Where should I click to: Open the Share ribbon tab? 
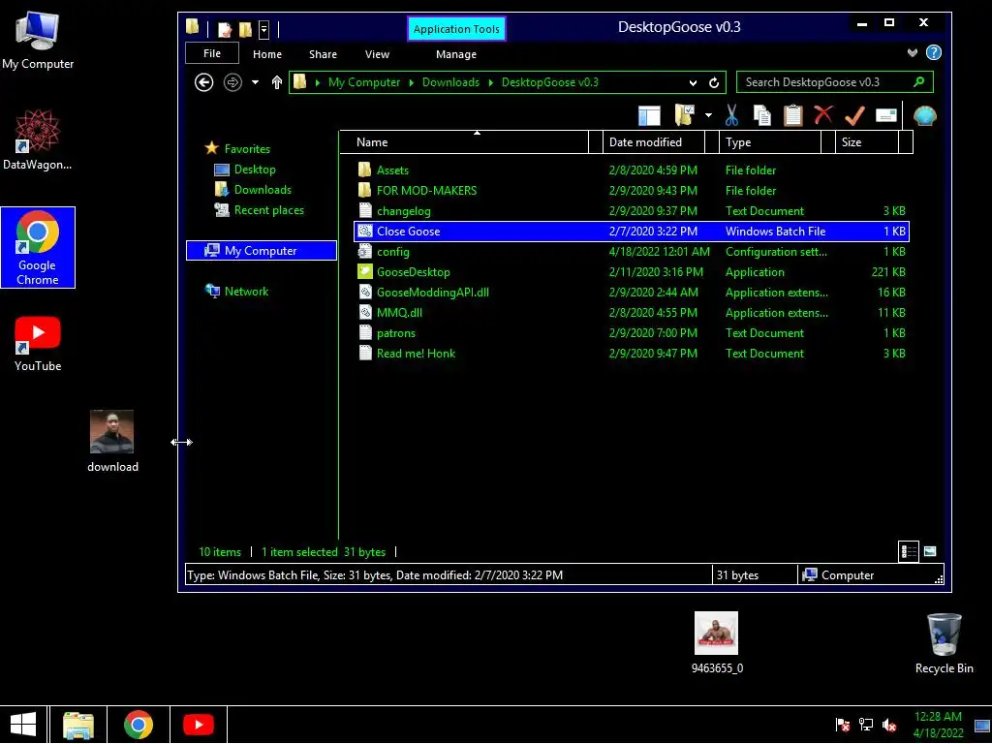323,54
